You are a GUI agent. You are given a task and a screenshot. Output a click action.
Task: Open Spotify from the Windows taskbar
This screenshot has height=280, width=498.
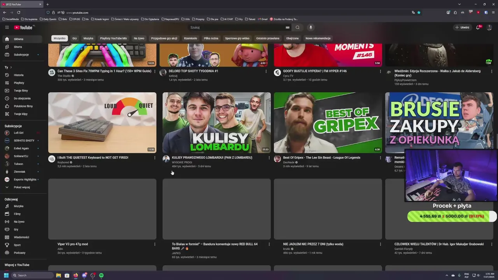click(101, 275)
